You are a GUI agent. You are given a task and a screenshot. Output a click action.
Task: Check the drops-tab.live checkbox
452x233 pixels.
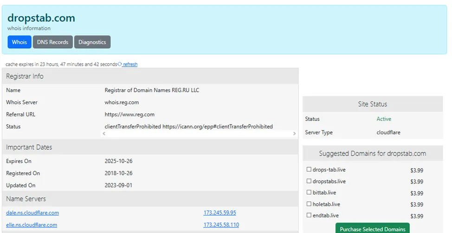tap(309, 170)
